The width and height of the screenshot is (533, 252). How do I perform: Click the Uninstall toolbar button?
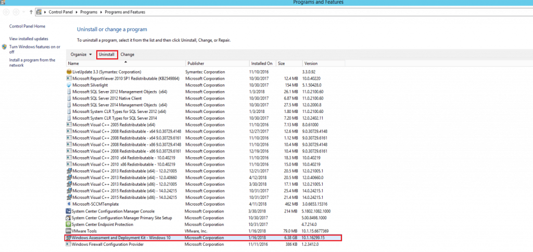coord(107,55)
